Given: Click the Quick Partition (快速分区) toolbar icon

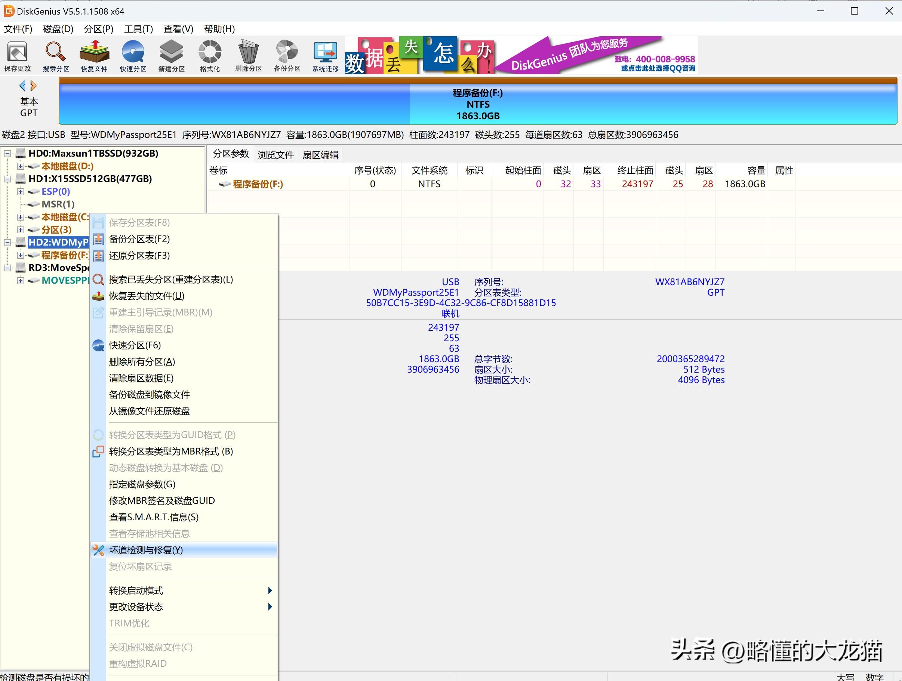Looking at the screenshot, I should [x=133, y=56].
